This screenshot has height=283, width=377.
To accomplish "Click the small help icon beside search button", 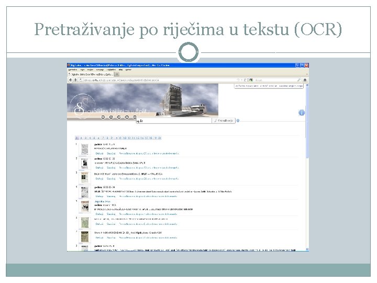I will pos(238,121).
